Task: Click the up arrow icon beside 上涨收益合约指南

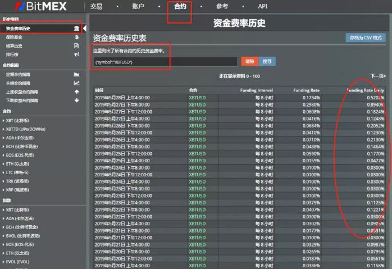Action: pyautogui.click(x=77, y=92)
